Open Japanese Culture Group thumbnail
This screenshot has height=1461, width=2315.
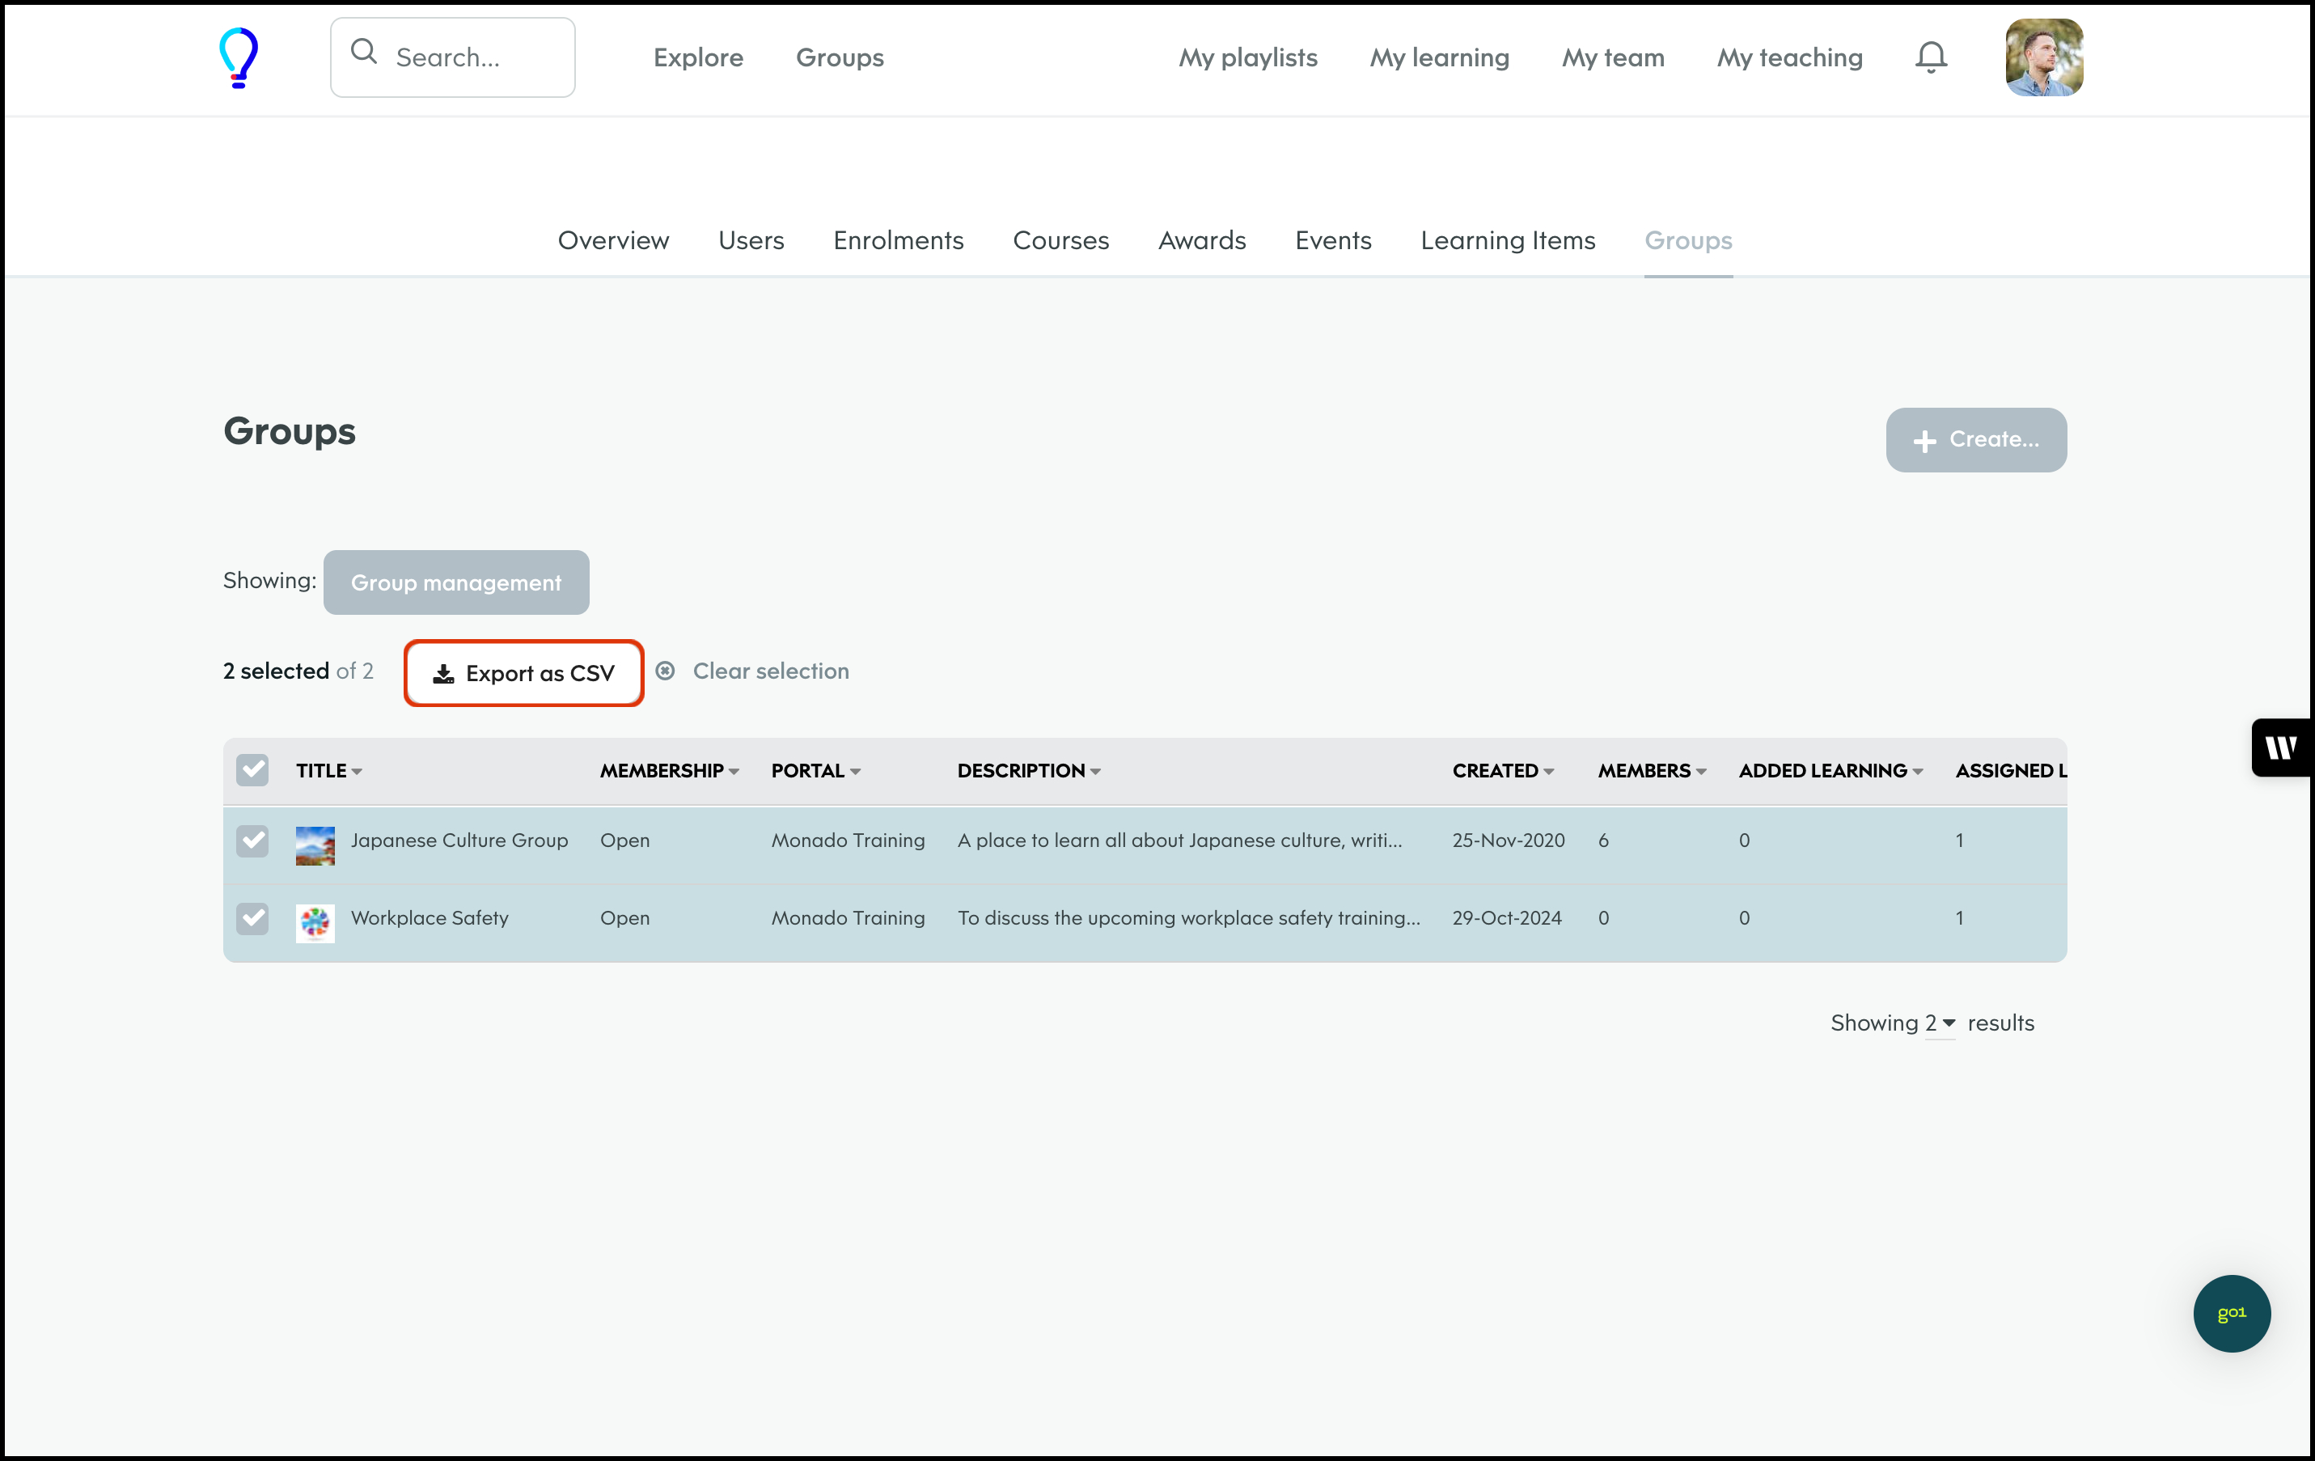(x=315, y=845)
